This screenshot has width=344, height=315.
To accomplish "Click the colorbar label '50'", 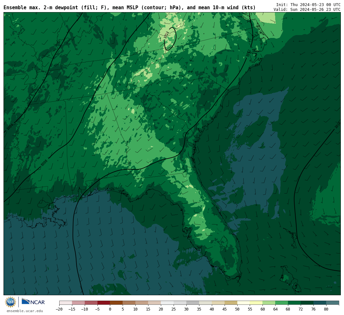I will click(x=237, y=309).
